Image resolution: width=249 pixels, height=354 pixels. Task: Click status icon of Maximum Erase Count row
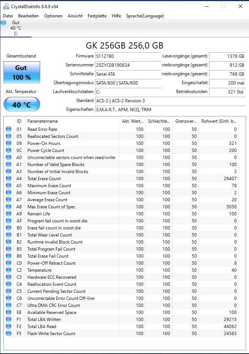9,185
